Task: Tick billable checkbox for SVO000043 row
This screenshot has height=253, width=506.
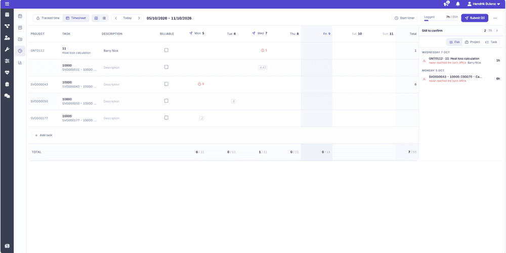Action: tap(166, 84)
